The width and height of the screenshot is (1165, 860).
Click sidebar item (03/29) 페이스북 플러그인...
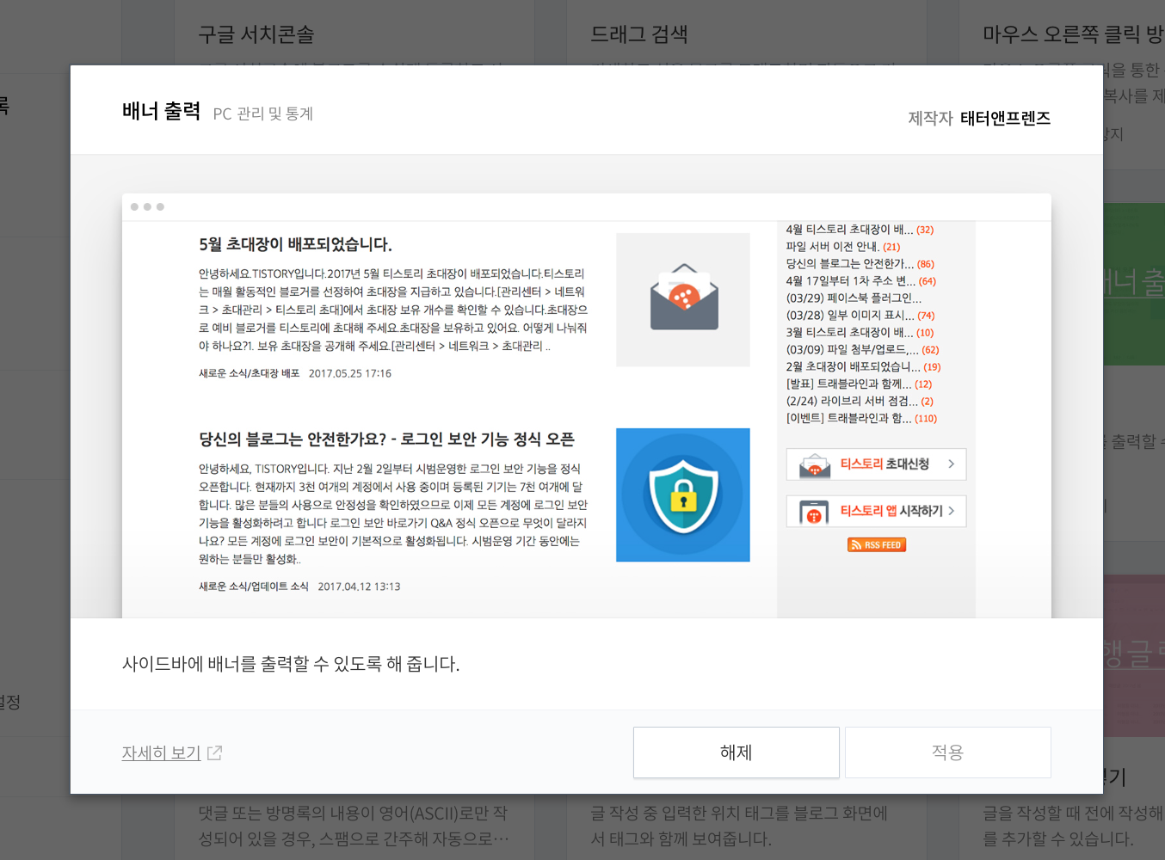click(854, 298)
